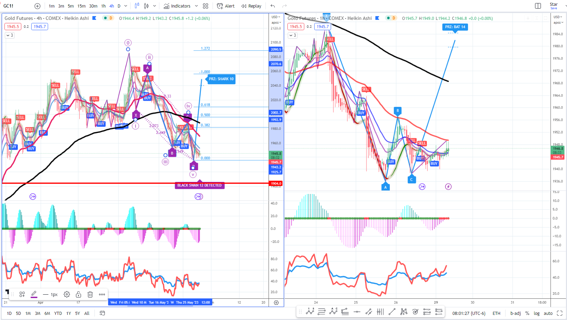Open left chart time axis settings gear

pos(276,303)
